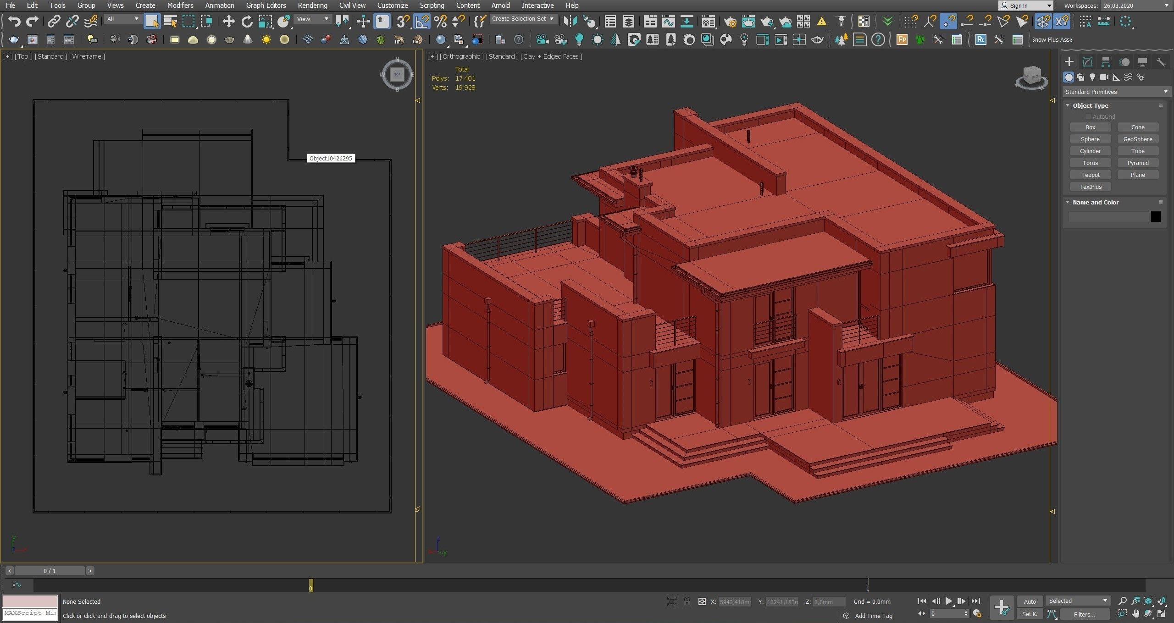The image size is (1174, 623).
Task: Click the object color swatch in Name and Color
Action: 1156,216
